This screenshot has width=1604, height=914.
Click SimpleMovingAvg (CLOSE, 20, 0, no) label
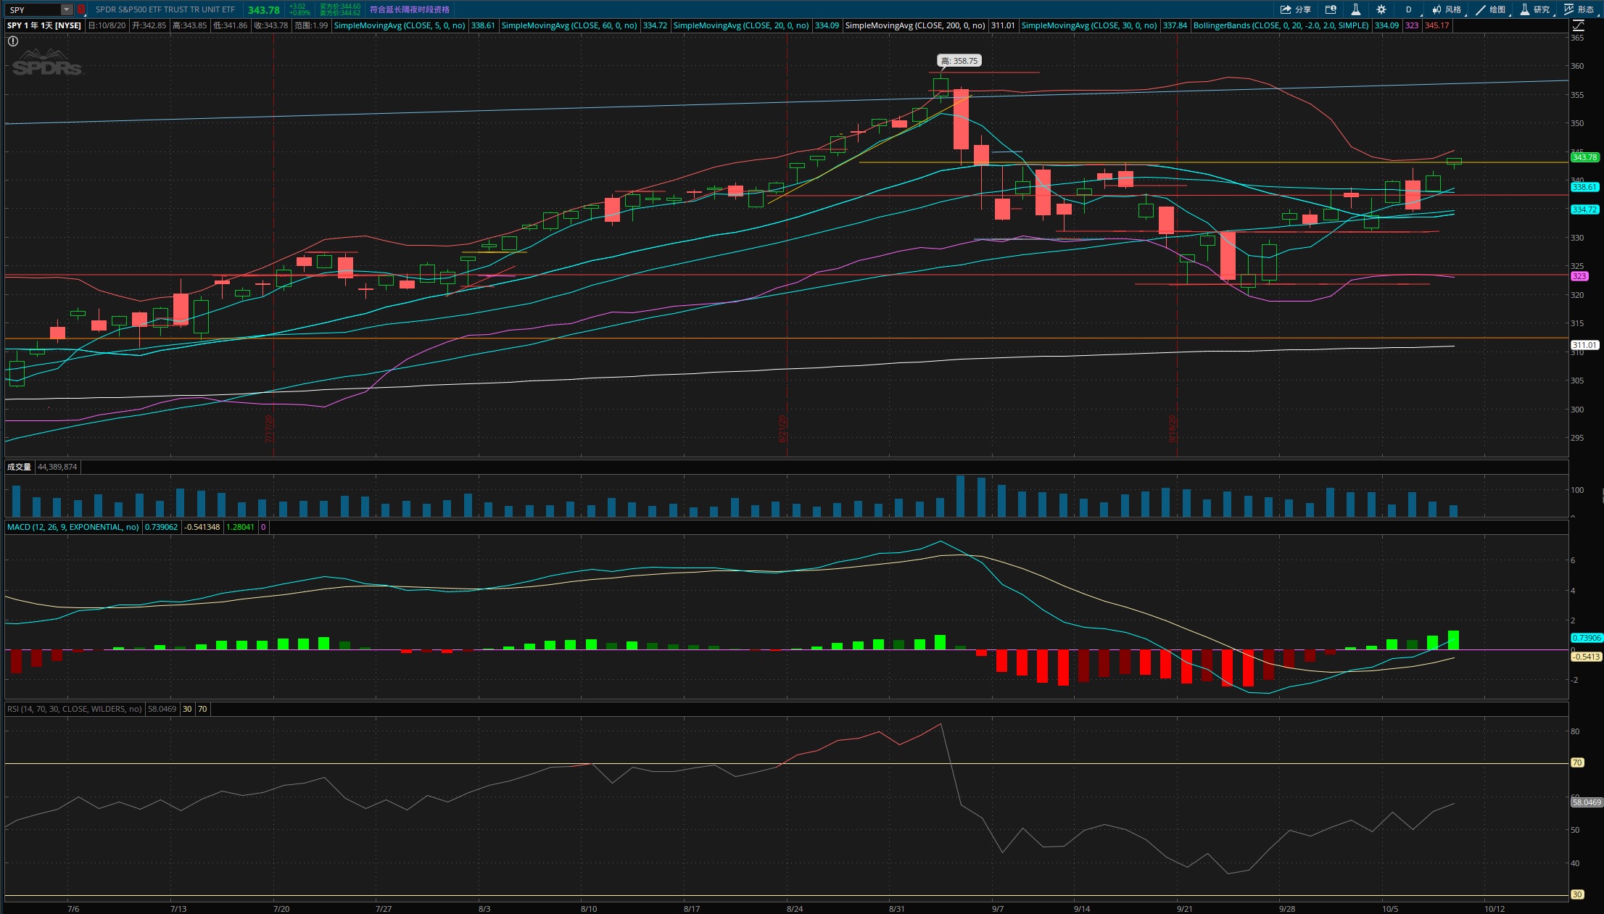741,25
